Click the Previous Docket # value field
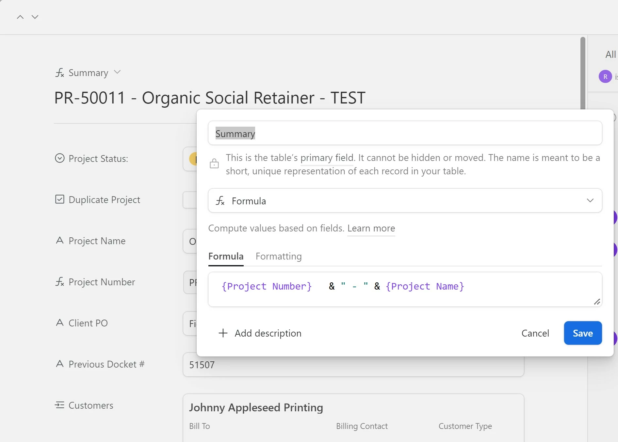This screenshot has height=442, width=618. tap(353, 365)
